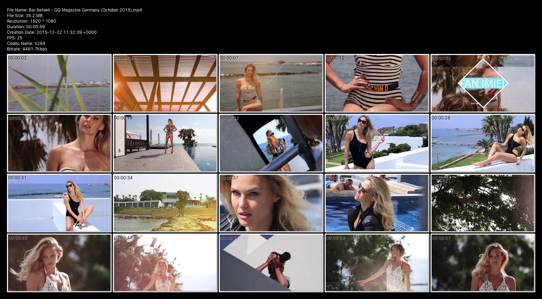
Task: Open the 00:00:19 infinity pool frame
Action: click(165, 143)
